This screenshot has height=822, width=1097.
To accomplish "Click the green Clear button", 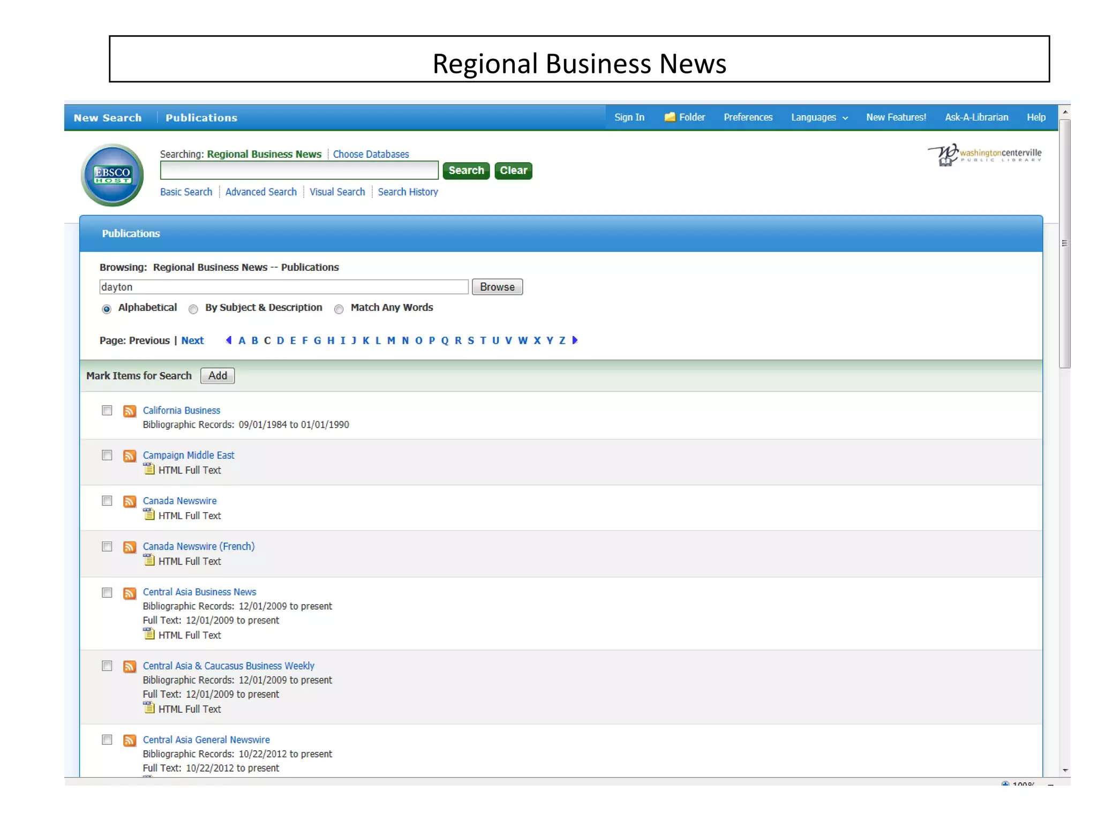I will click(513, 171).
